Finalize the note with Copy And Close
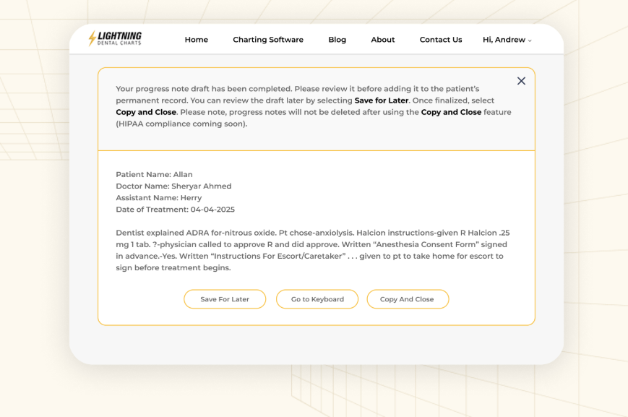This screenshot has width=628, height=417. tap(408, 298)
